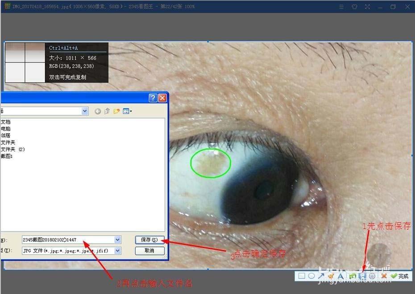Choose the arrow drawing tool
Screen dimensions: 415x294
pyautogui.click(x=321, y=276)
